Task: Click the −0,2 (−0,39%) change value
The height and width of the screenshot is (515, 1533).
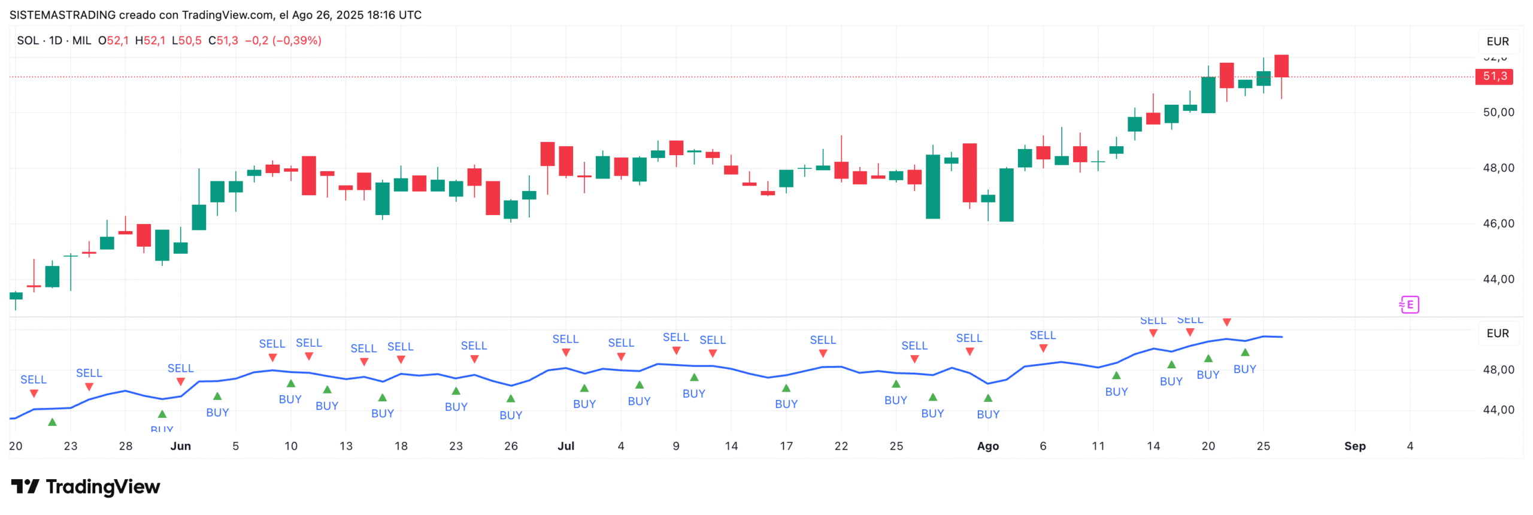Action: click(283, 41)
